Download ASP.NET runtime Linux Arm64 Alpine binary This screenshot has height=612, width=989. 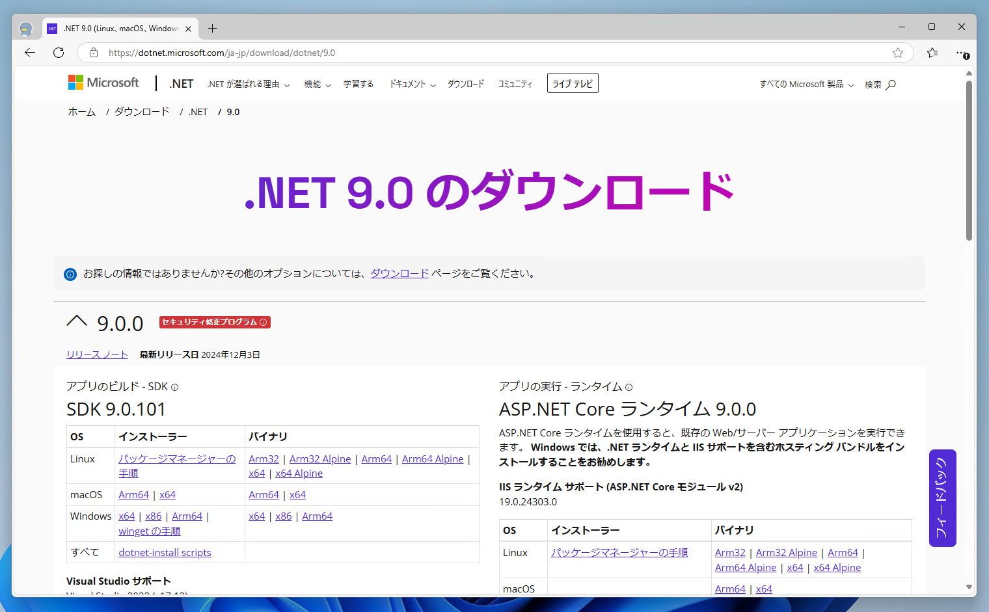tap(746, 568)
